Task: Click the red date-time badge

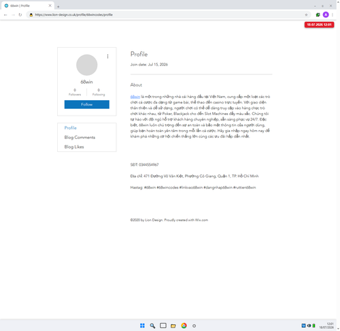Action: (x=319, y=25)
